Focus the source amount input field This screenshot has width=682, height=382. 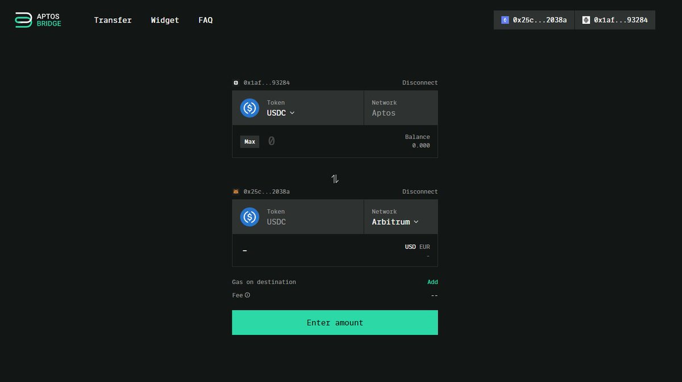pyautogui.click(x=330, y=141)
